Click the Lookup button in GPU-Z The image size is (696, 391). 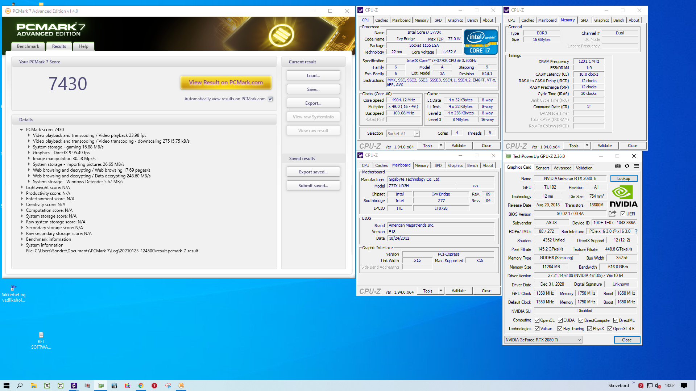(623, 178)
